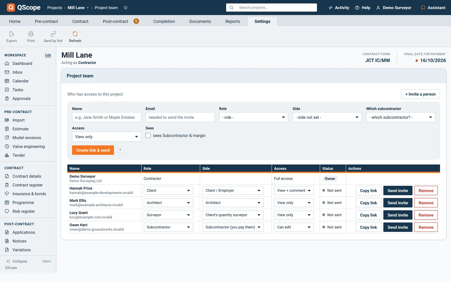Open the Access dropdown showing View only
Screen dimensions: 451x282
click(107, 137)
